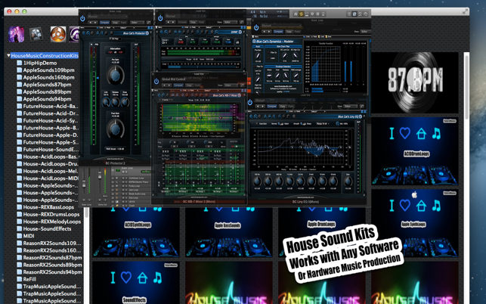Open the Reason orange app icon
Viewport: 486px width, 304px height.
click(x=58, y=34)
